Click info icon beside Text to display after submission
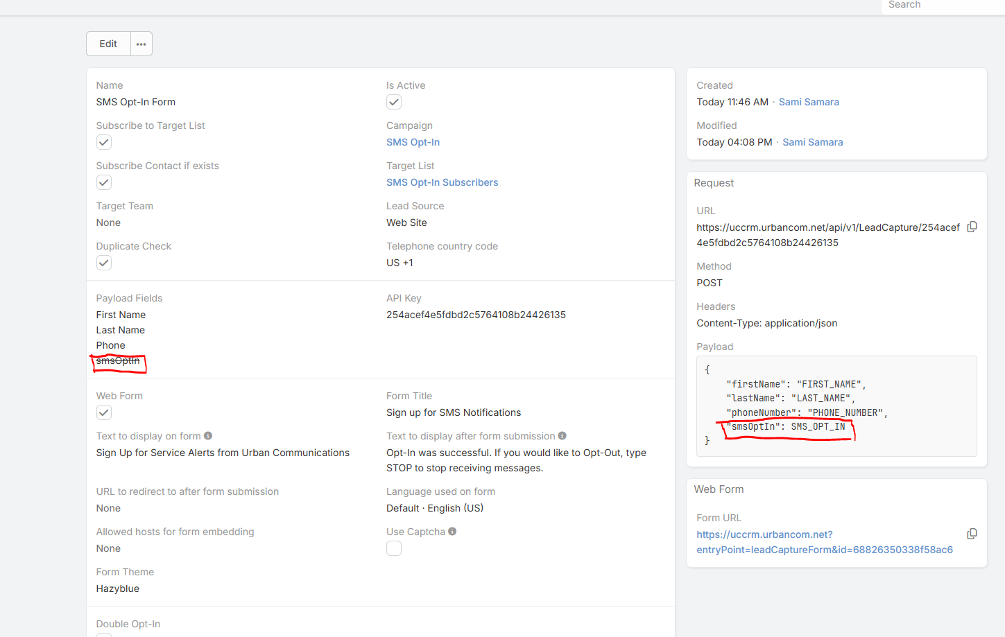The height and width of the screenshot is (637, 1005). click(x=562, y=436)
